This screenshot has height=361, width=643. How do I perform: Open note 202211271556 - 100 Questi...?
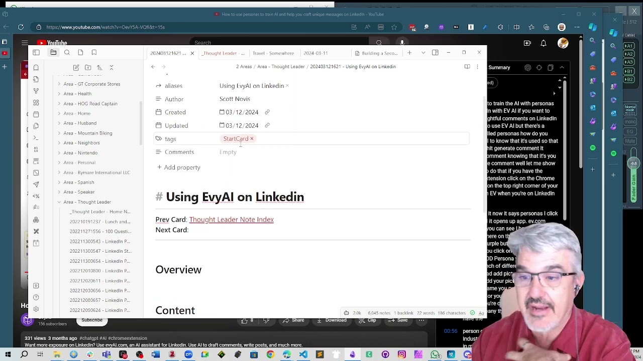(x=100, y=232)
